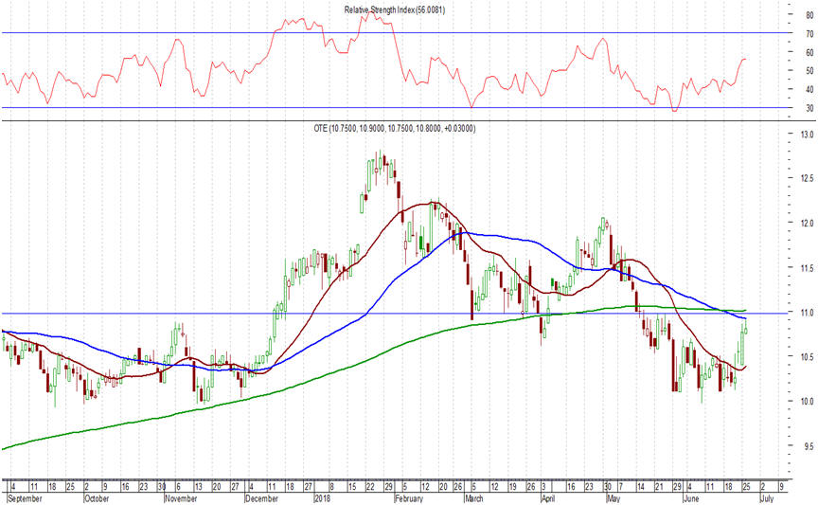Select the 70 label on RSI axis
The image size is (818, 505).
(809, 34)
